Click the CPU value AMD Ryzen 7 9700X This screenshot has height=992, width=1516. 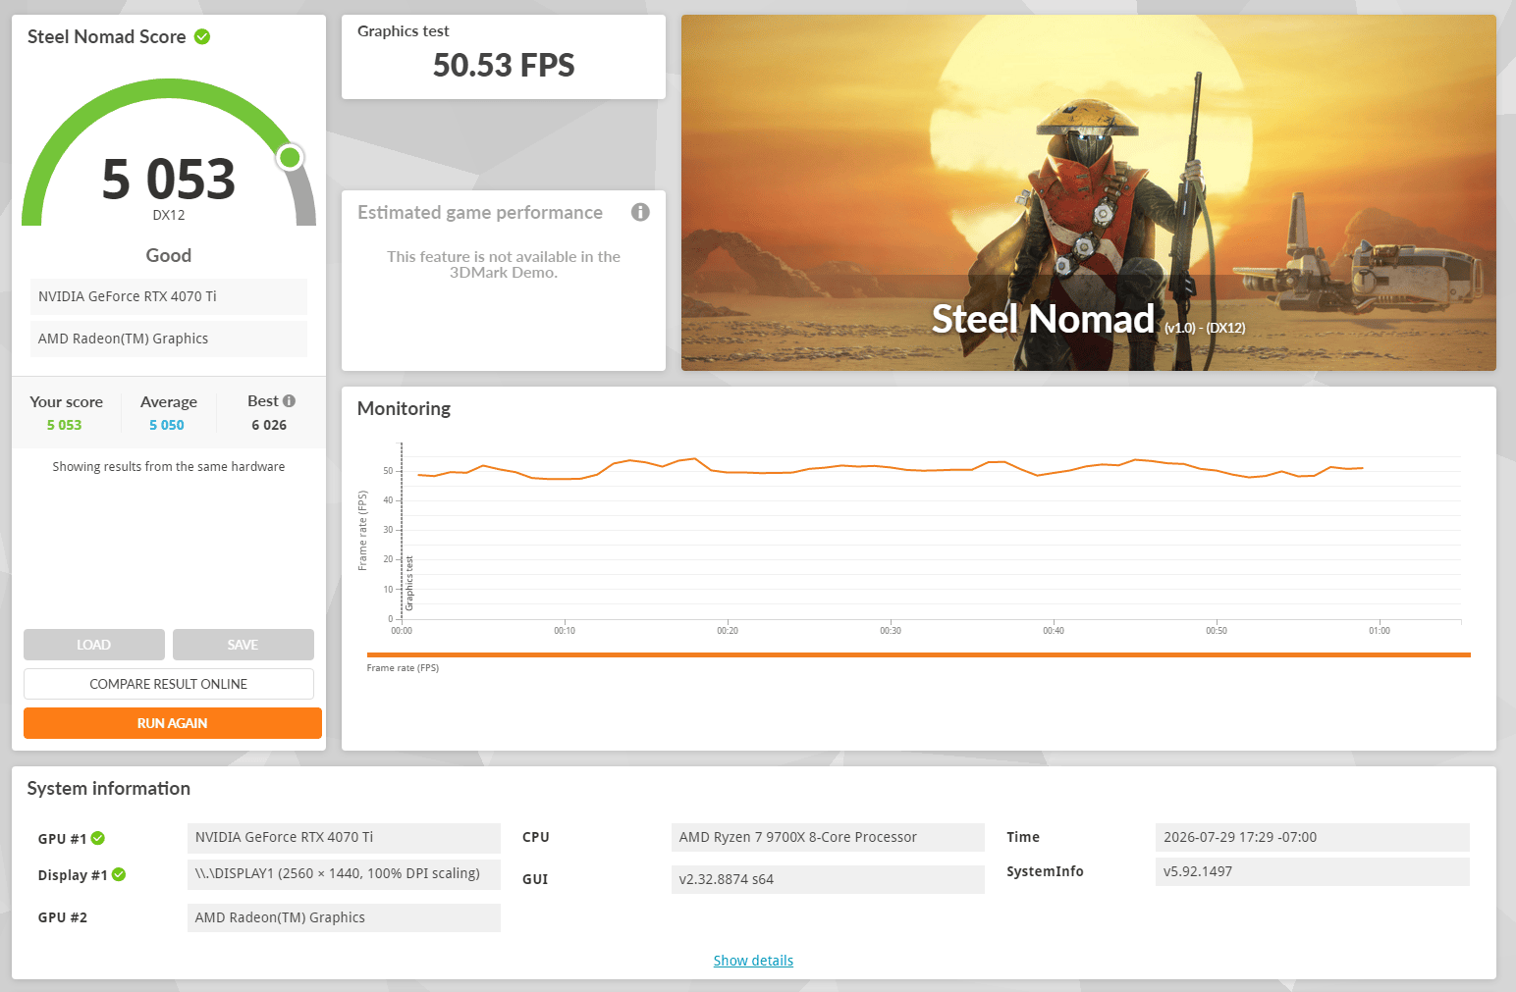pyautogui.click(x=828, y=837)
